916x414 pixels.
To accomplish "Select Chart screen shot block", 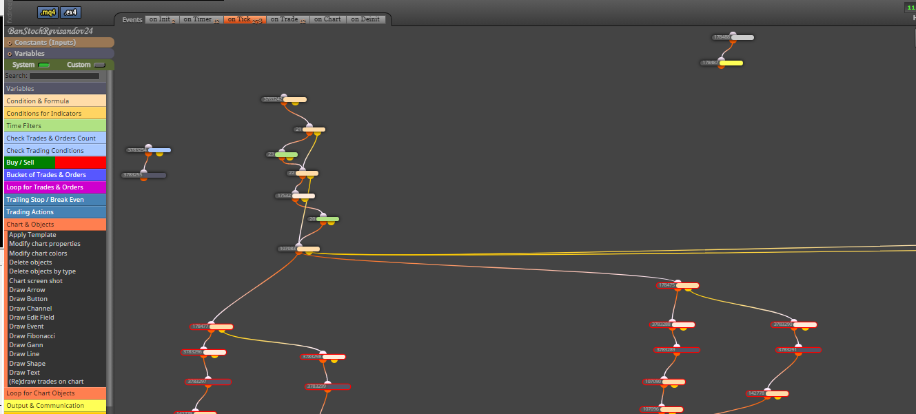I will point(36,281).
